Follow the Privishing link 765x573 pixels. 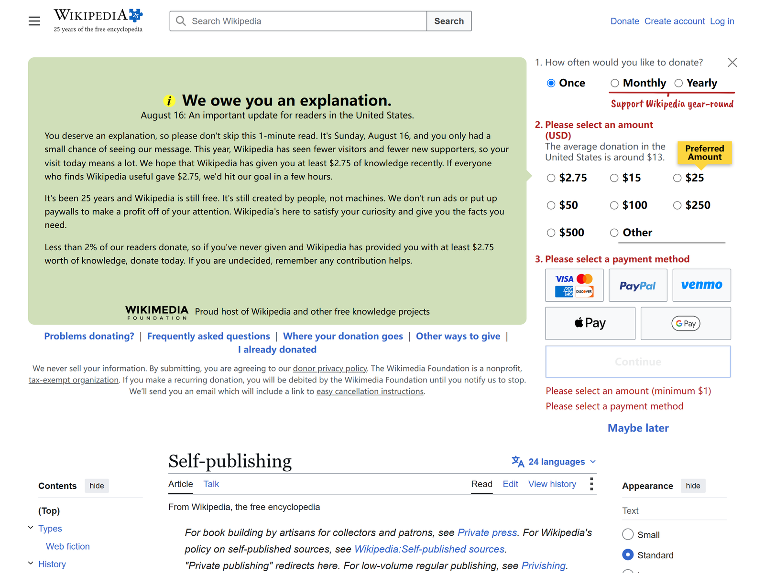[x=544, y=565]
